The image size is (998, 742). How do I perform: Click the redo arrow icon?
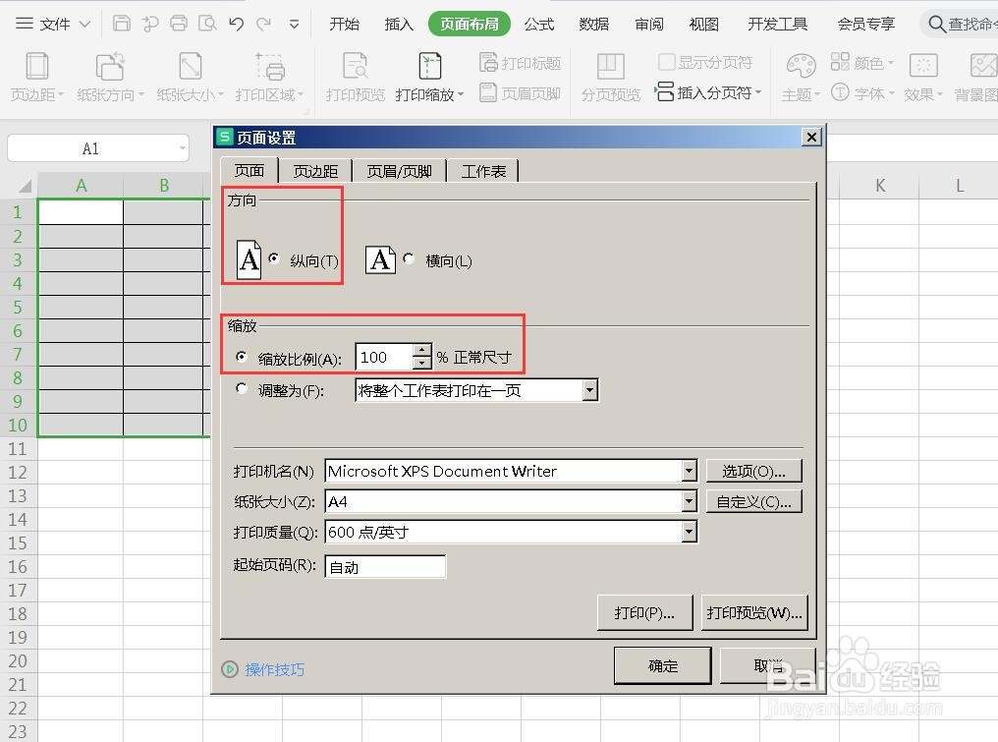(x=263, y=25)
